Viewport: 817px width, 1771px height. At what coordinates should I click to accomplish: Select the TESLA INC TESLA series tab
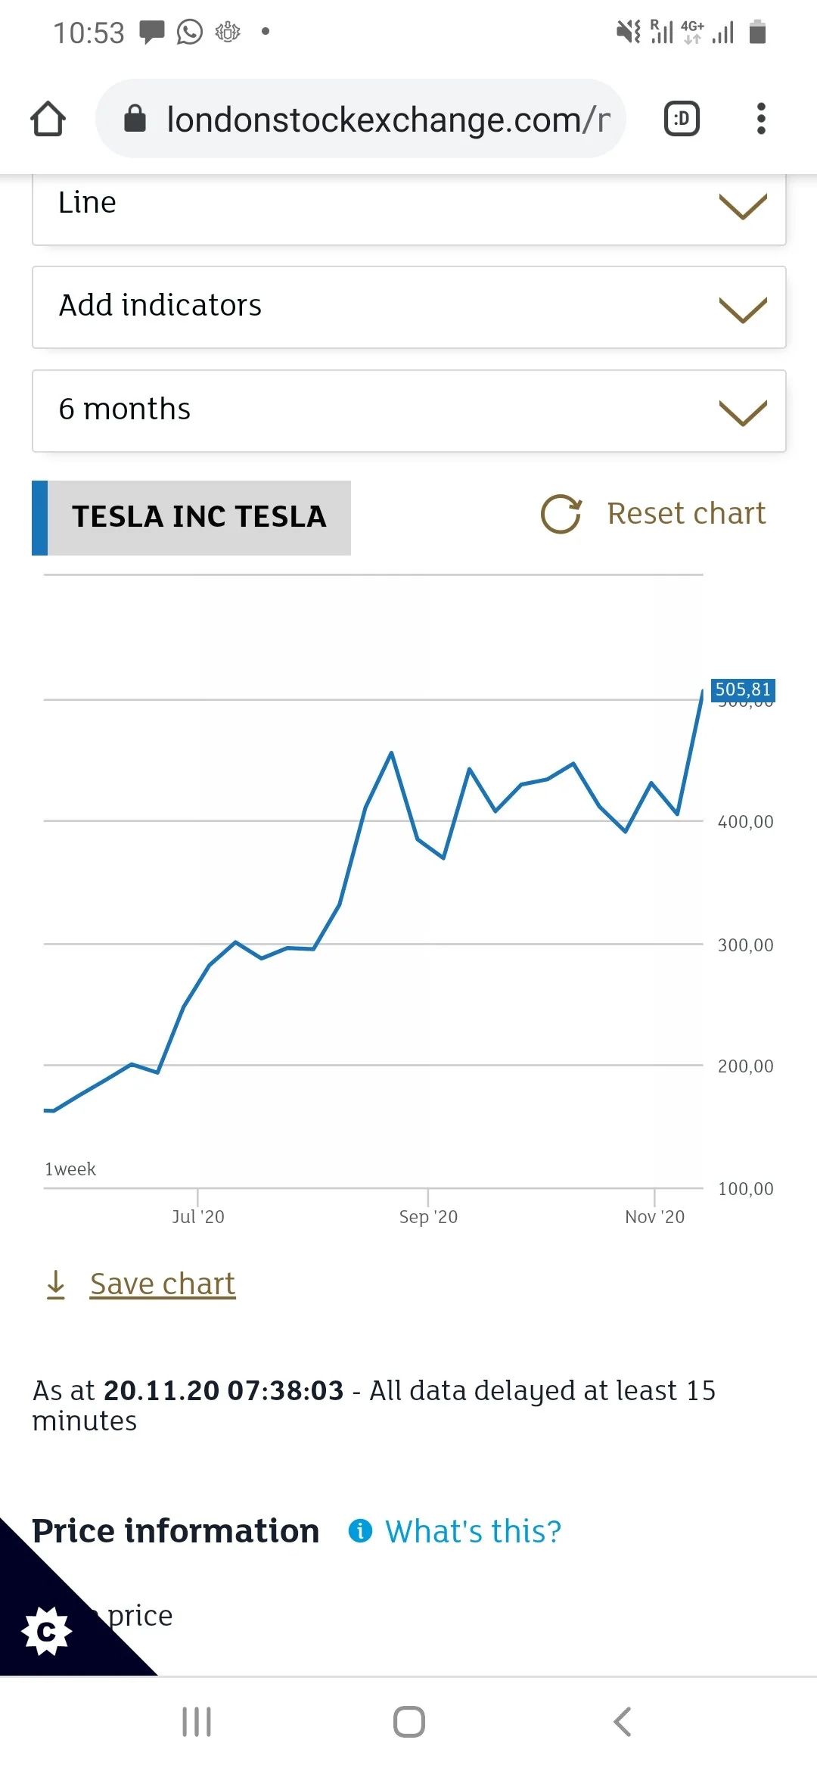click(x=191, y=518)
